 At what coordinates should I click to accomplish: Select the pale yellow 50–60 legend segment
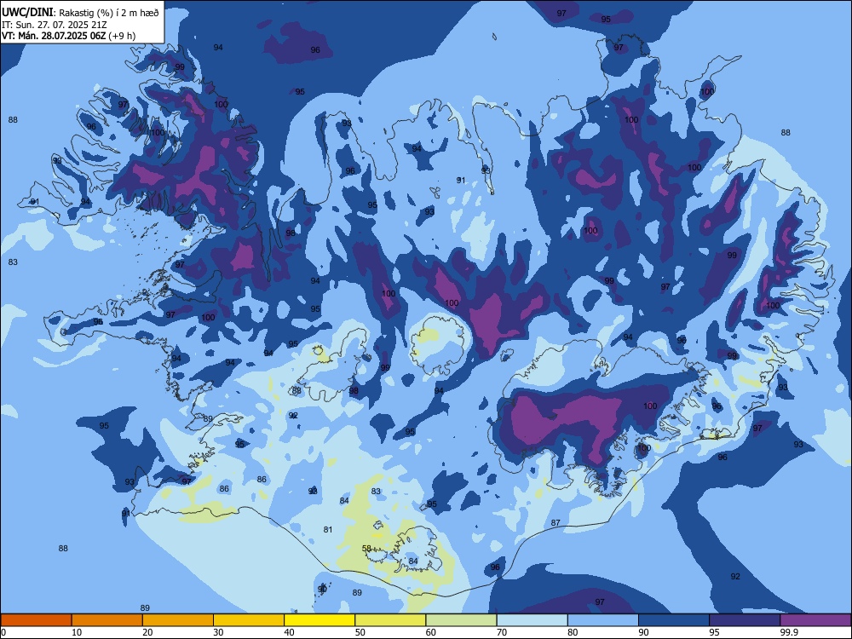[390, 620]
